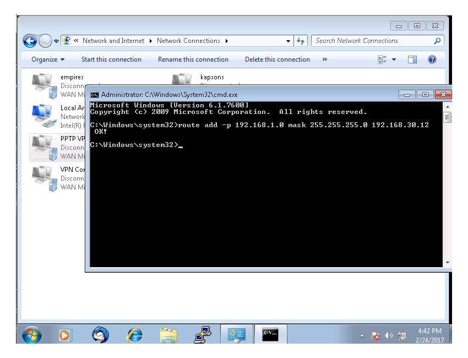Close the cmd.exe window
The image size is (468, 358).
click(443, 95)
